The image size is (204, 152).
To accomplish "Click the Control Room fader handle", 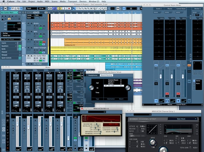I will pyautogui.click(x=183, y=77).
